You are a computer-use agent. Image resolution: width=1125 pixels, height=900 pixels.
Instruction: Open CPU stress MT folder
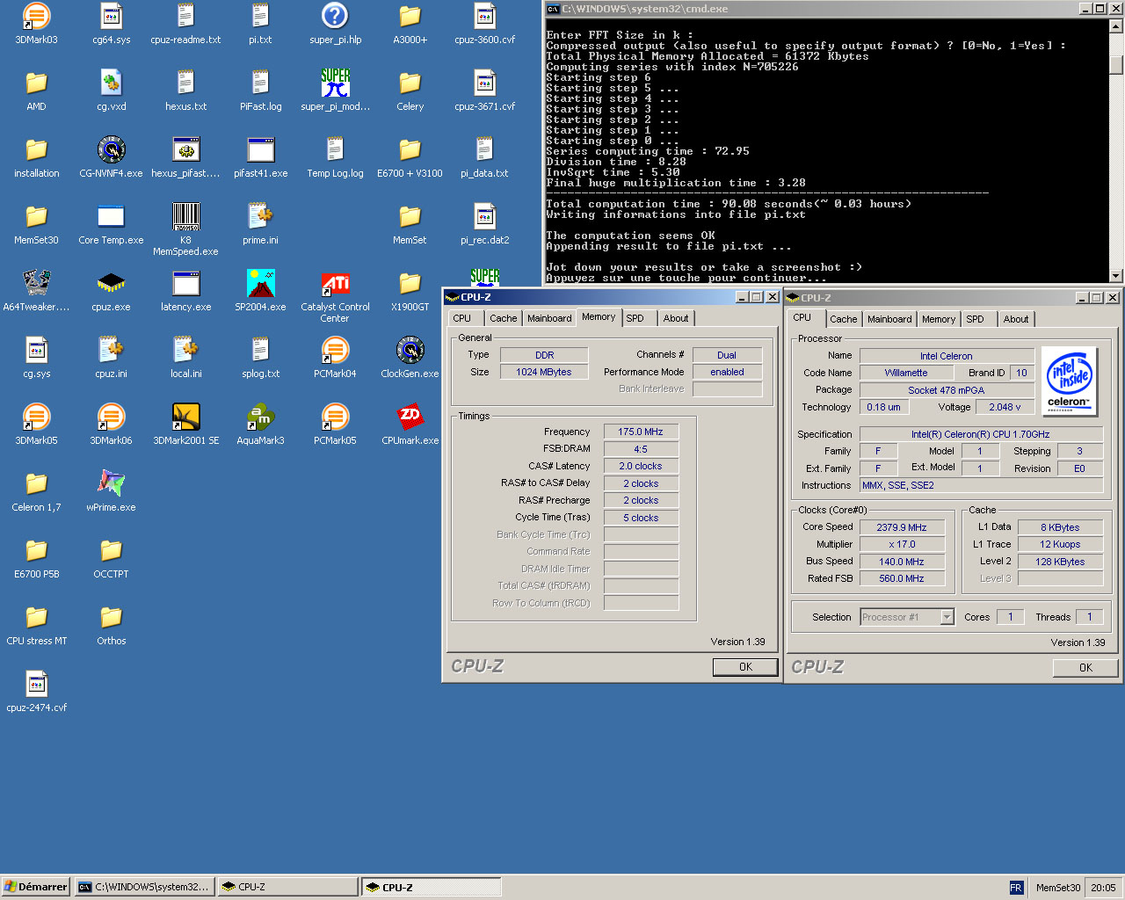[36, 617]
